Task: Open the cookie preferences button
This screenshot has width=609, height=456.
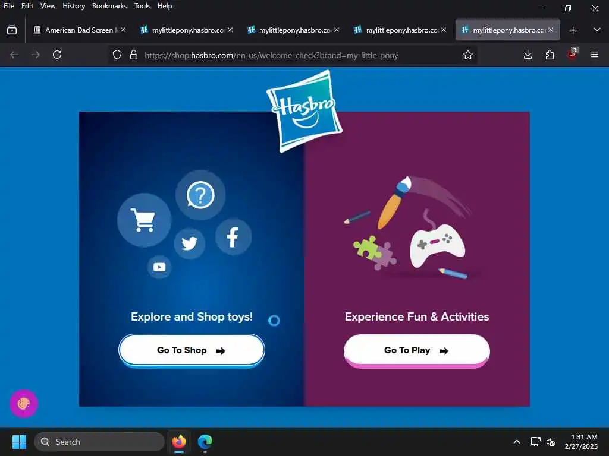Action: point(24,404)
